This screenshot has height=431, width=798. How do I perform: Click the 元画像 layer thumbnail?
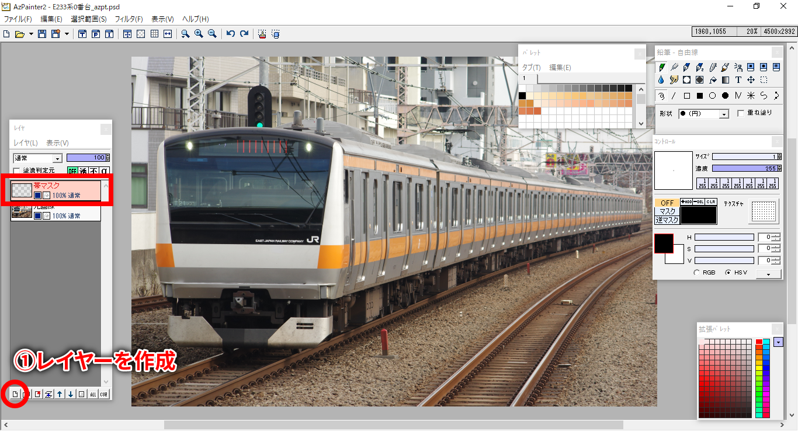tap(22, 211)
